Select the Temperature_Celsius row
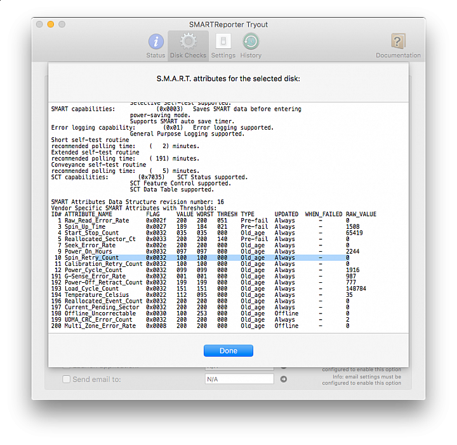Viewport: 457px width, 445px height. [202, 295]
